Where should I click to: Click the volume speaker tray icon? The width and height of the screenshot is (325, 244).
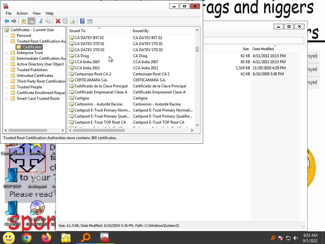pos(296,238)
